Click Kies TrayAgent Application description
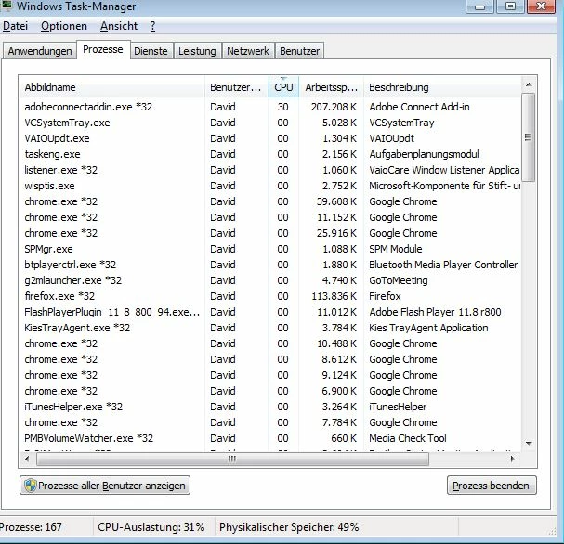 (428, 328)
